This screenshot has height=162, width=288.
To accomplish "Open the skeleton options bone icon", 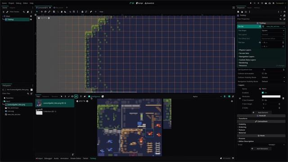I will coord(91,12).
